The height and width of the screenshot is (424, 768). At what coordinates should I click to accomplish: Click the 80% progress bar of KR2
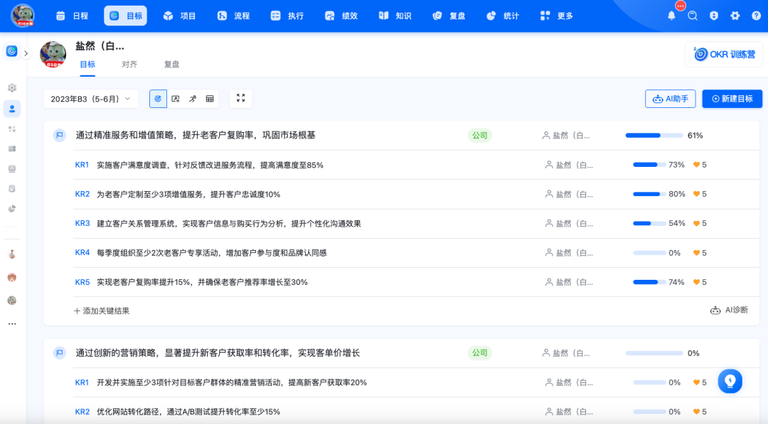(649, 194)
